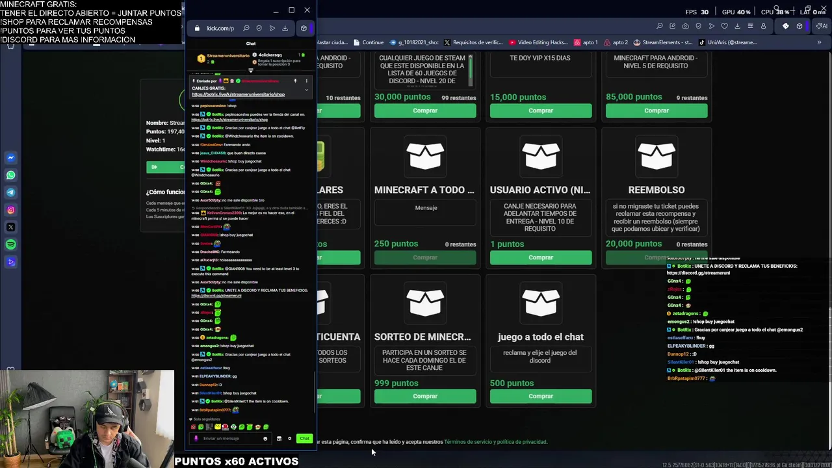
Task: Open emoji picker in chat message box
Action: (x=265, y=439)
